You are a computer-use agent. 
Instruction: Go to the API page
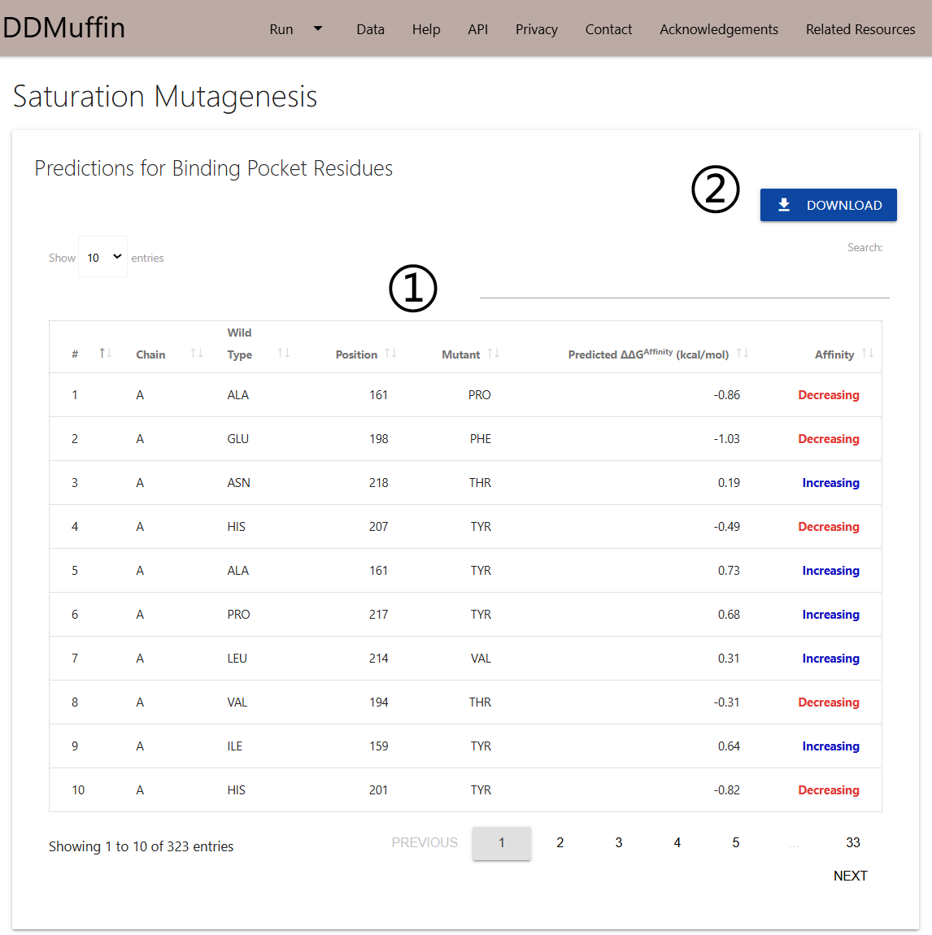(478, 29)
